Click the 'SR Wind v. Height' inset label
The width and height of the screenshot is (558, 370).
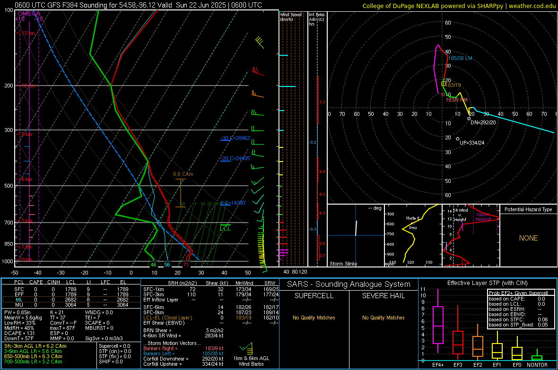461,215
